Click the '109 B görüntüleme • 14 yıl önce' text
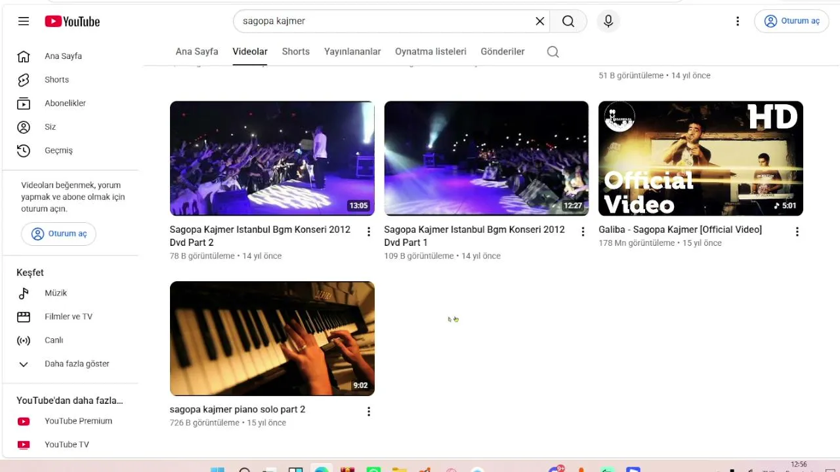This screenshot has width=840, height=472. coord(442,256)
